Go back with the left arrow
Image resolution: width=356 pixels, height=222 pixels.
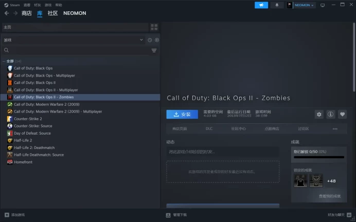click(7, 13)
